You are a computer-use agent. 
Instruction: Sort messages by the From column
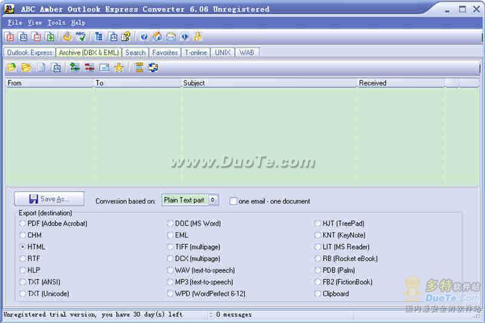(49, 83)
